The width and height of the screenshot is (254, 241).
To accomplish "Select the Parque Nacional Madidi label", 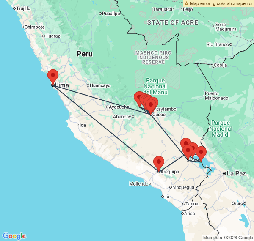I will [220, 129].
